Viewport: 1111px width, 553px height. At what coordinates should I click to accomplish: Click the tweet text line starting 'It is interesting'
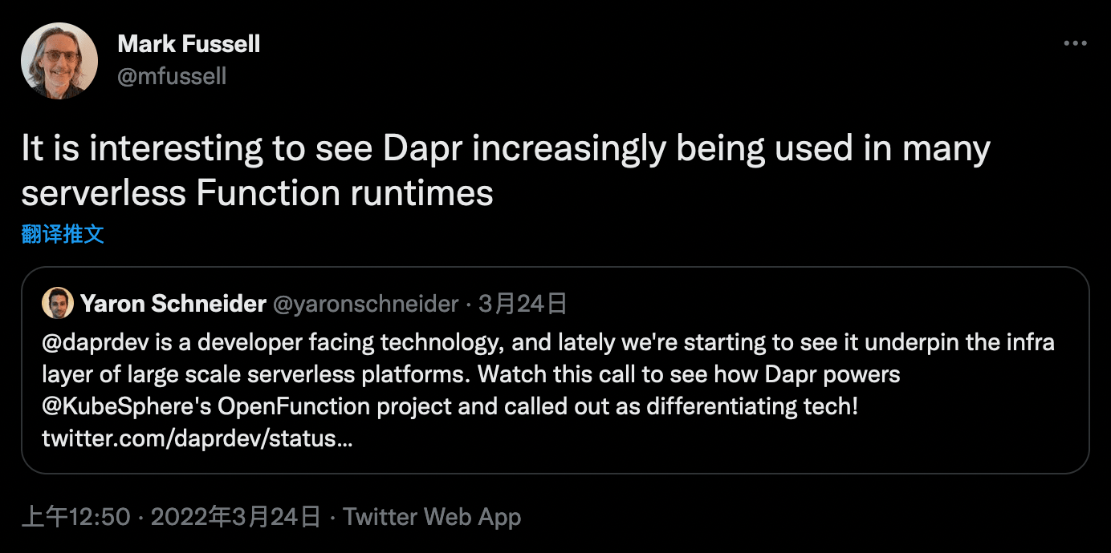pyautogui.click(x=506, y=150)
